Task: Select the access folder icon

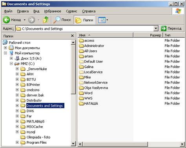Action: pos(81,40)
